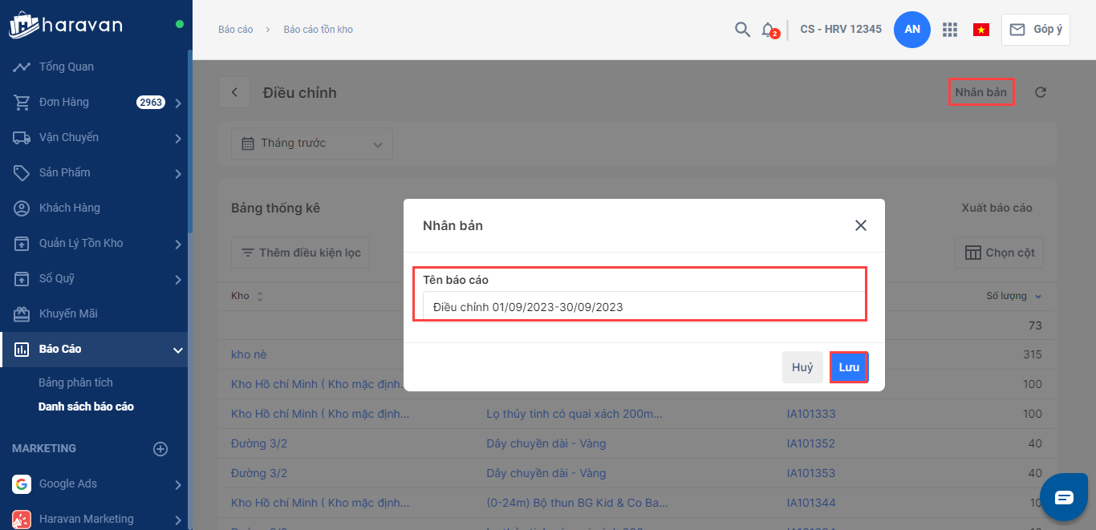
Task: Close the Nhân bản dialog
Action: coord(861,225)
